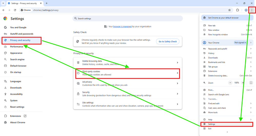Screen dimensions: 256x136
Task: Choose Downloads in Chrome menu
Action: point(227,58)
